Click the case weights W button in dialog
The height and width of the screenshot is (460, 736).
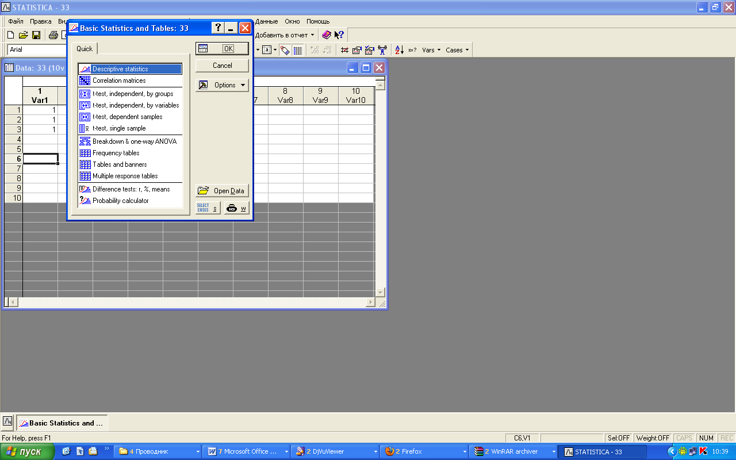point(236,208)
